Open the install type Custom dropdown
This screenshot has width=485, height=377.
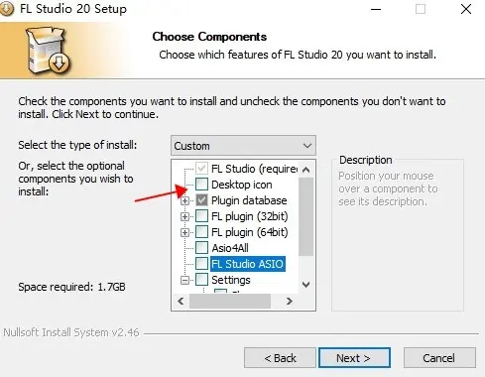(243, 146)
